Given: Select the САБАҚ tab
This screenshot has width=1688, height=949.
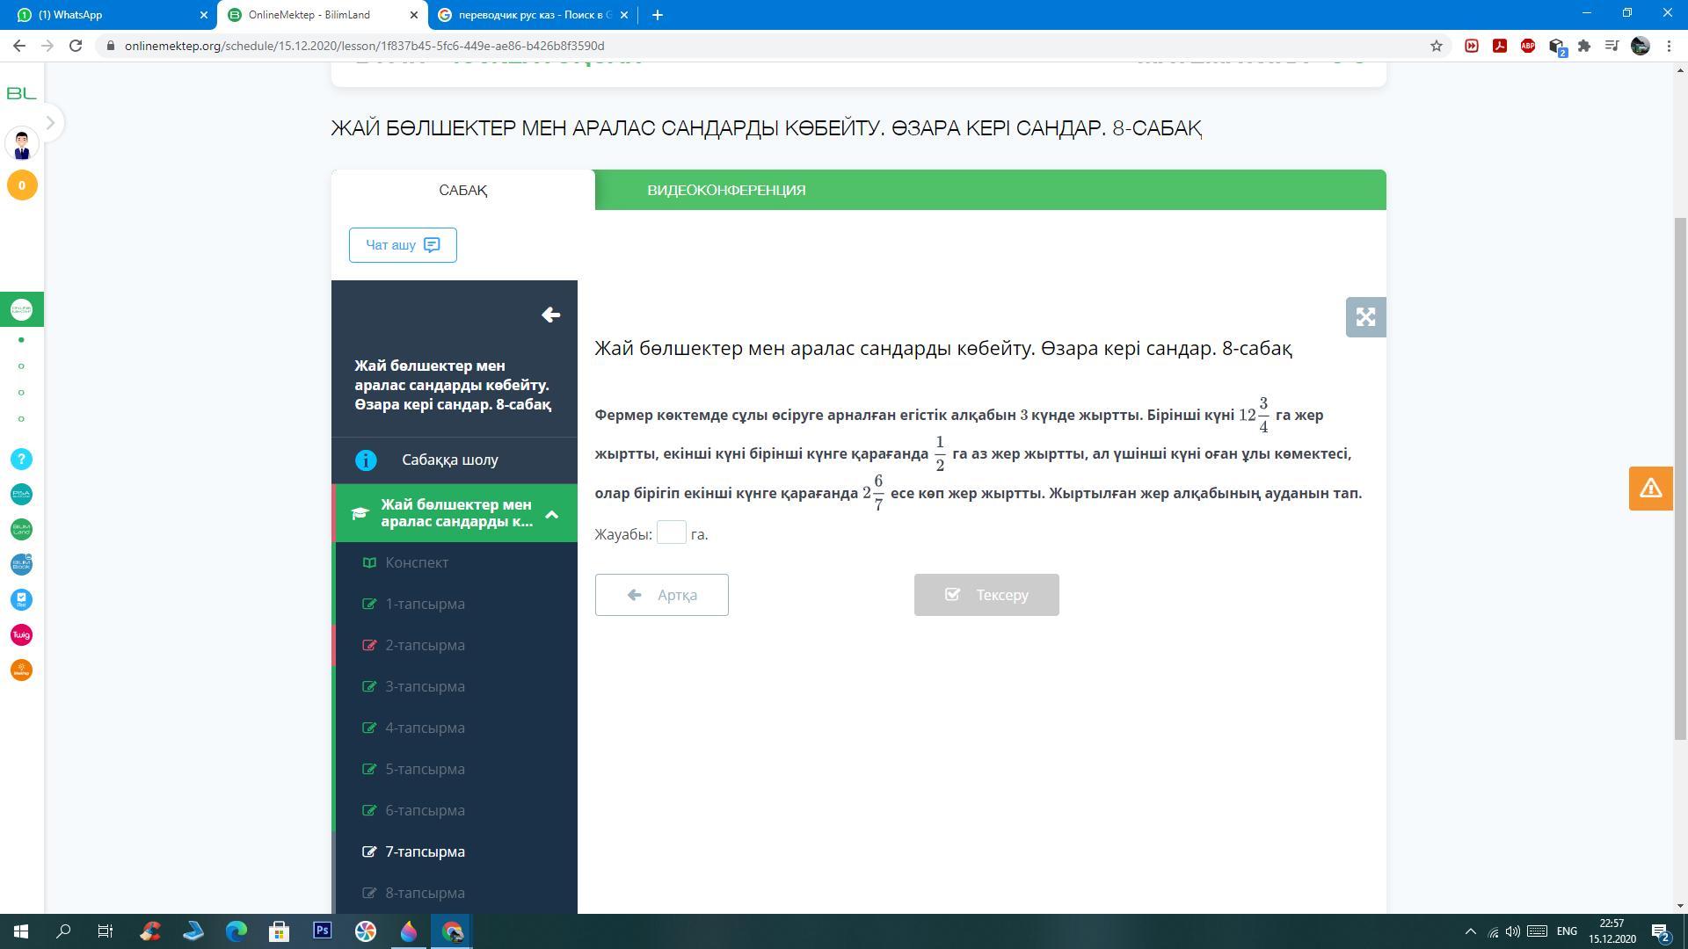Looking at the screenshot, I should [462, 191].
